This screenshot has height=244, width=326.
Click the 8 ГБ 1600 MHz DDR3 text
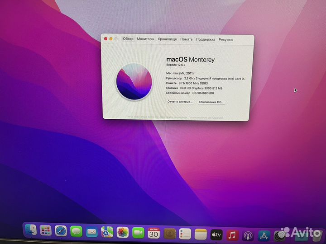pos(193,83)
